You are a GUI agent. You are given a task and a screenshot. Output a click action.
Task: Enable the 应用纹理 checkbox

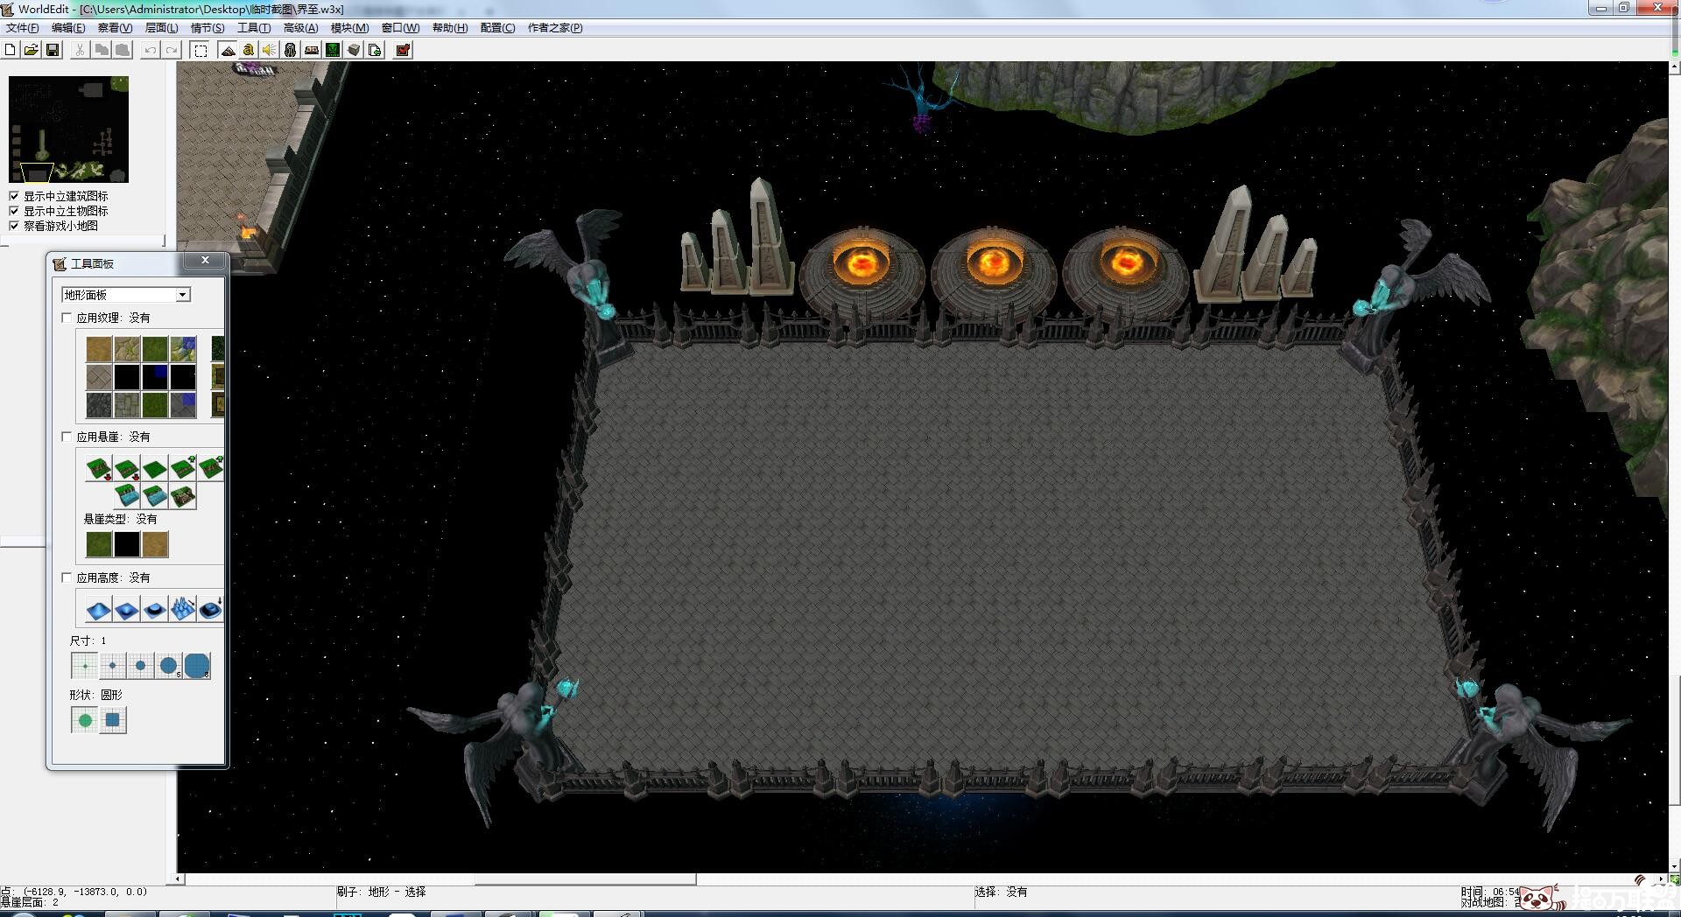67,318
